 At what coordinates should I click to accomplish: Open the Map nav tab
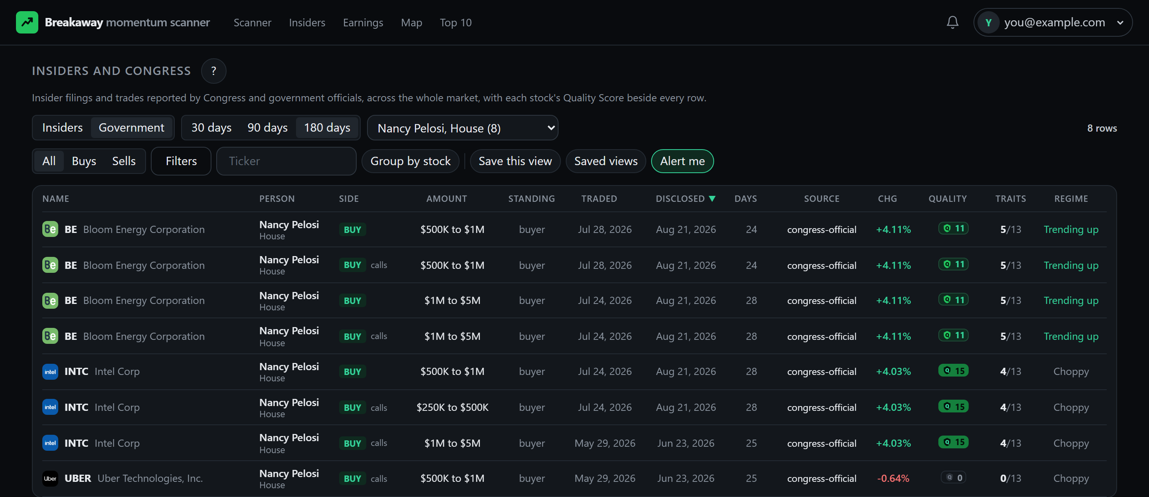point(411,22)
